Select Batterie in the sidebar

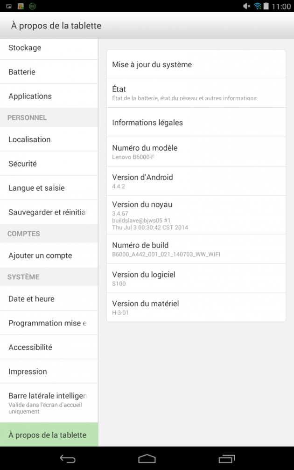tap(49, 72)
